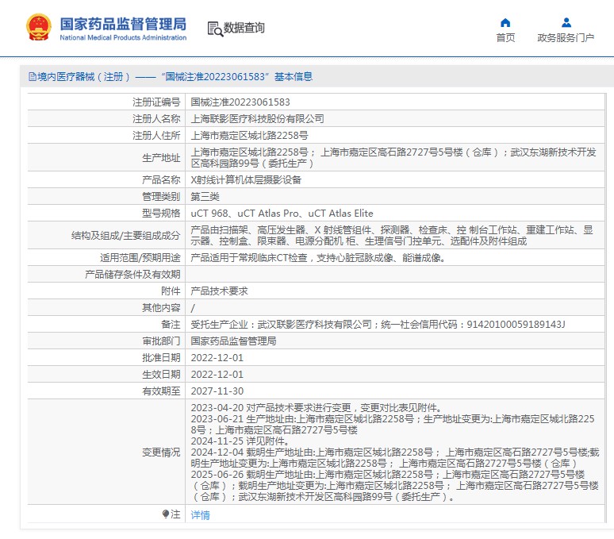Click the 变更情况 row label
This screenshot has height=539, width=614.
[161, 452]
